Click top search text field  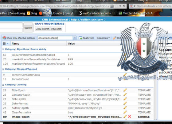(11, 25)
